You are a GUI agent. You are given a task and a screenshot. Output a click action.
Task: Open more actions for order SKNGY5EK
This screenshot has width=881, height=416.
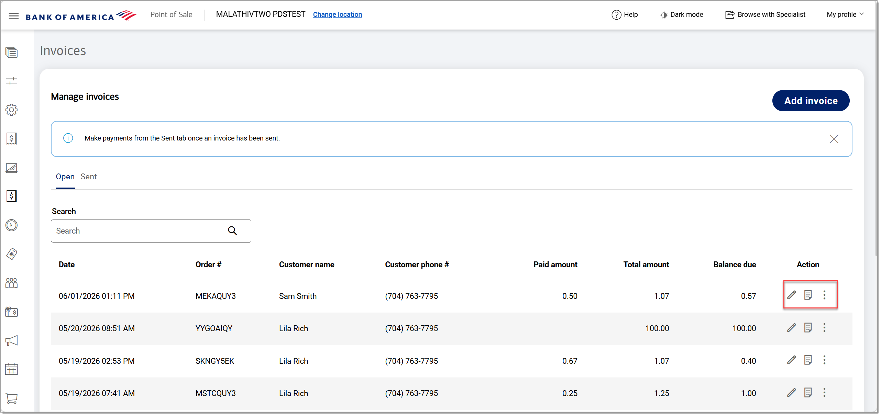tap(824, 360)
